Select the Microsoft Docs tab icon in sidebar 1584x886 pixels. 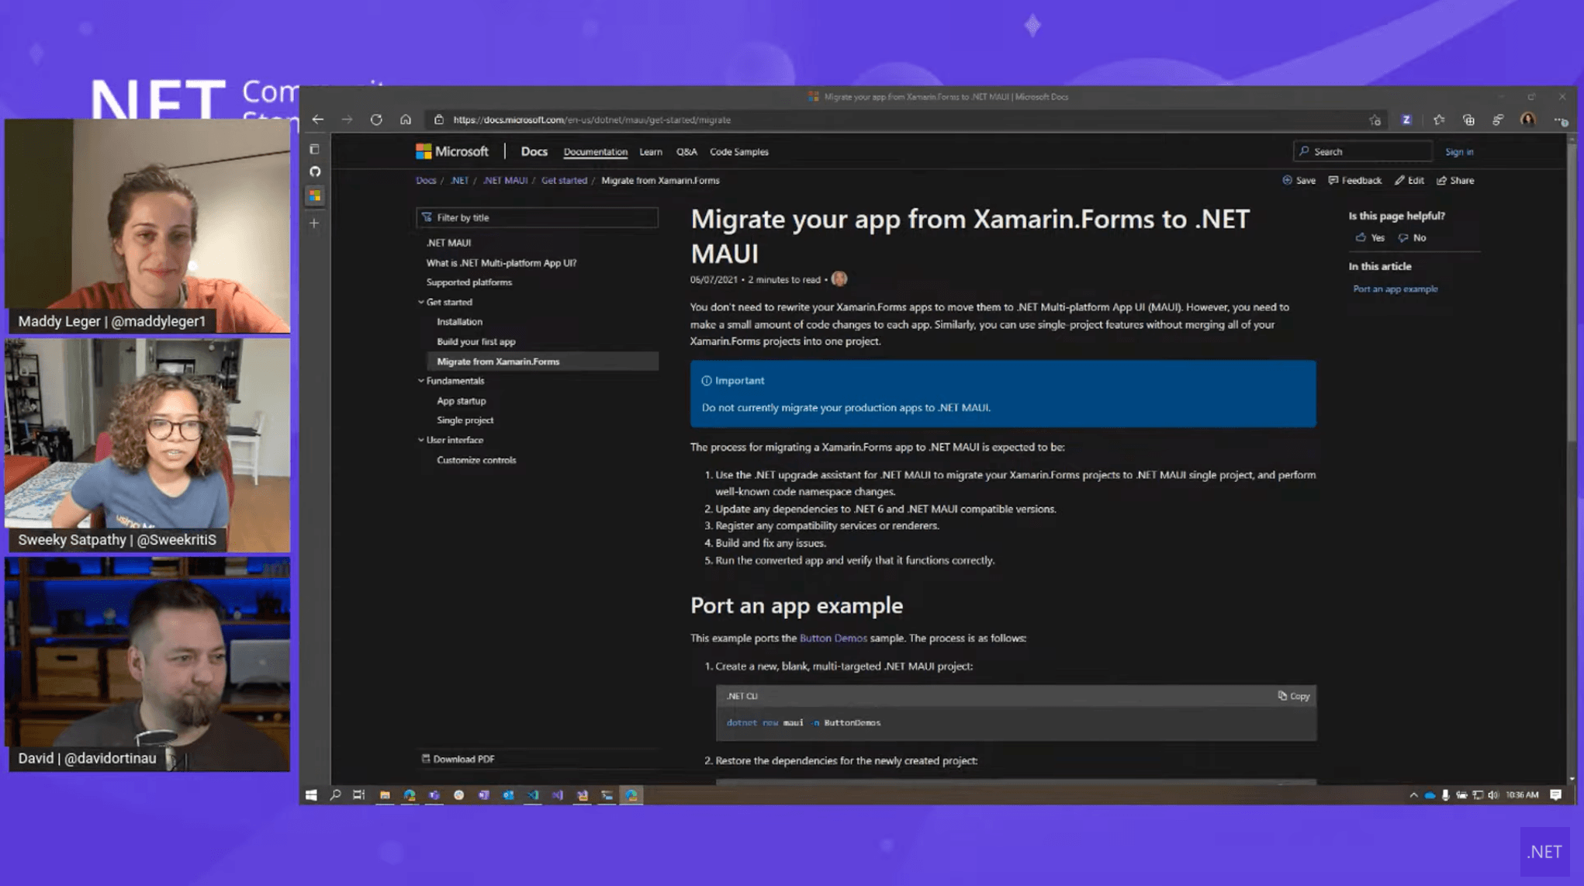click(315, 196)
